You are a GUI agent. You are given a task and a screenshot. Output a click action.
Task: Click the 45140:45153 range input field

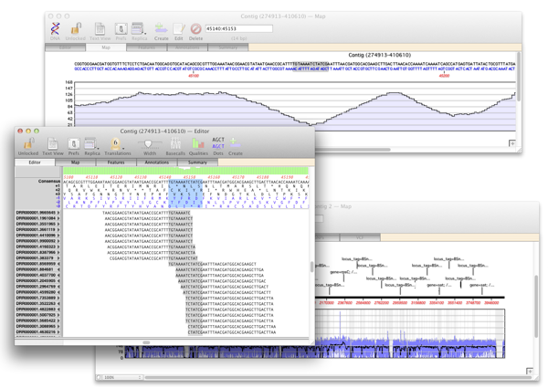[x=239, y=28]
